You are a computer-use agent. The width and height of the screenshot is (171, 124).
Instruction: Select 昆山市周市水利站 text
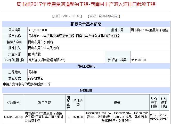(40, 42)
